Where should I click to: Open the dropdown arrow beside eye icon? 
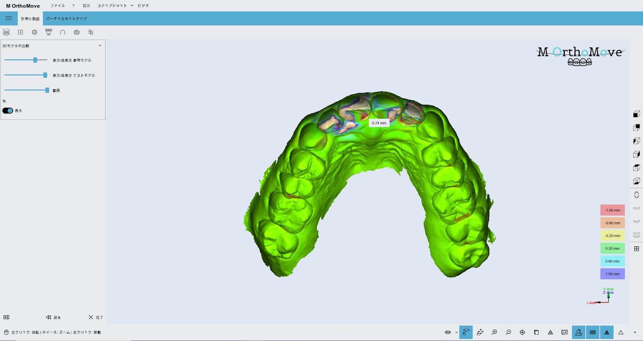point(456,332)
